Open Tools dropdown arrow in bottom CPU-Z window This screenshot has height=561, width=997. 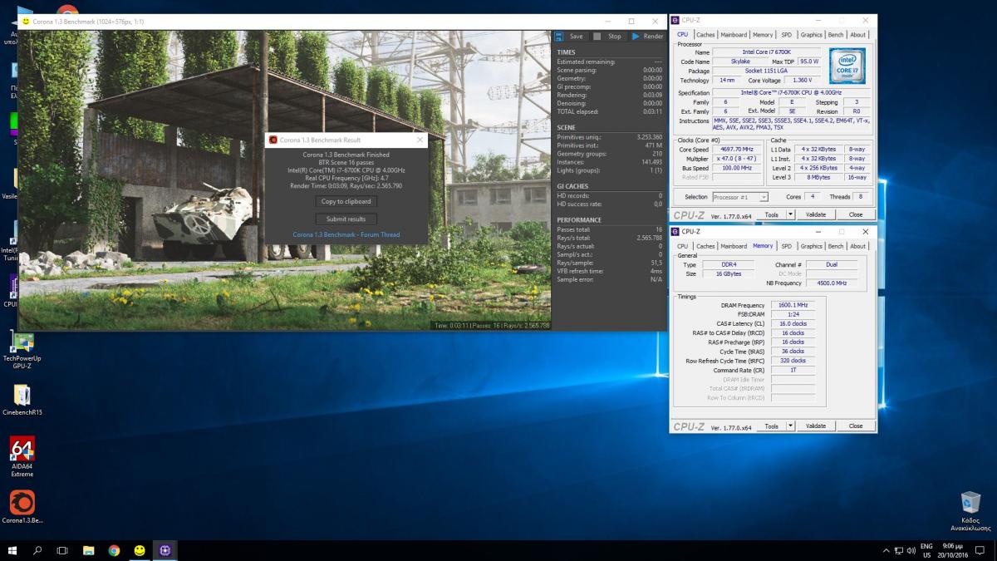(x=790, y=426)
